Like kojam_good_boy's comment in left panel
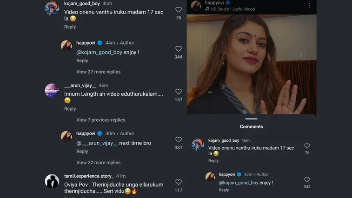The width and height of the screenshot is (352, 198). coord(179,10)
